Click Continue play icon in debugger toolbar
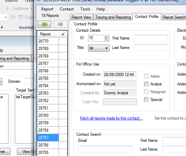 tap(8, 8)
